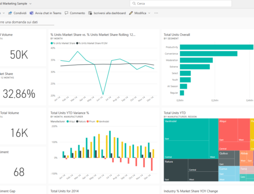Click the Aliqui East treemap block
This screenshot has height=194, width=254.
pos(228,130)
